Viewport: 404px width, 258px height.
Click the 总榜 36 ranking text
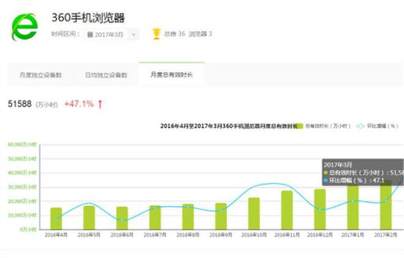(x=174, y=34)
